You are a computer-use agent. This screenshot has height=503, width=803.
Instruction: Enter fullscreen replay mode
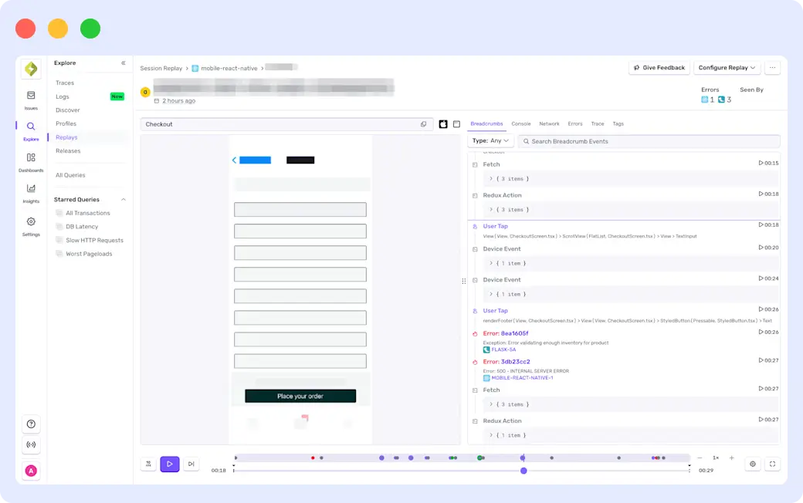[772, 464]
